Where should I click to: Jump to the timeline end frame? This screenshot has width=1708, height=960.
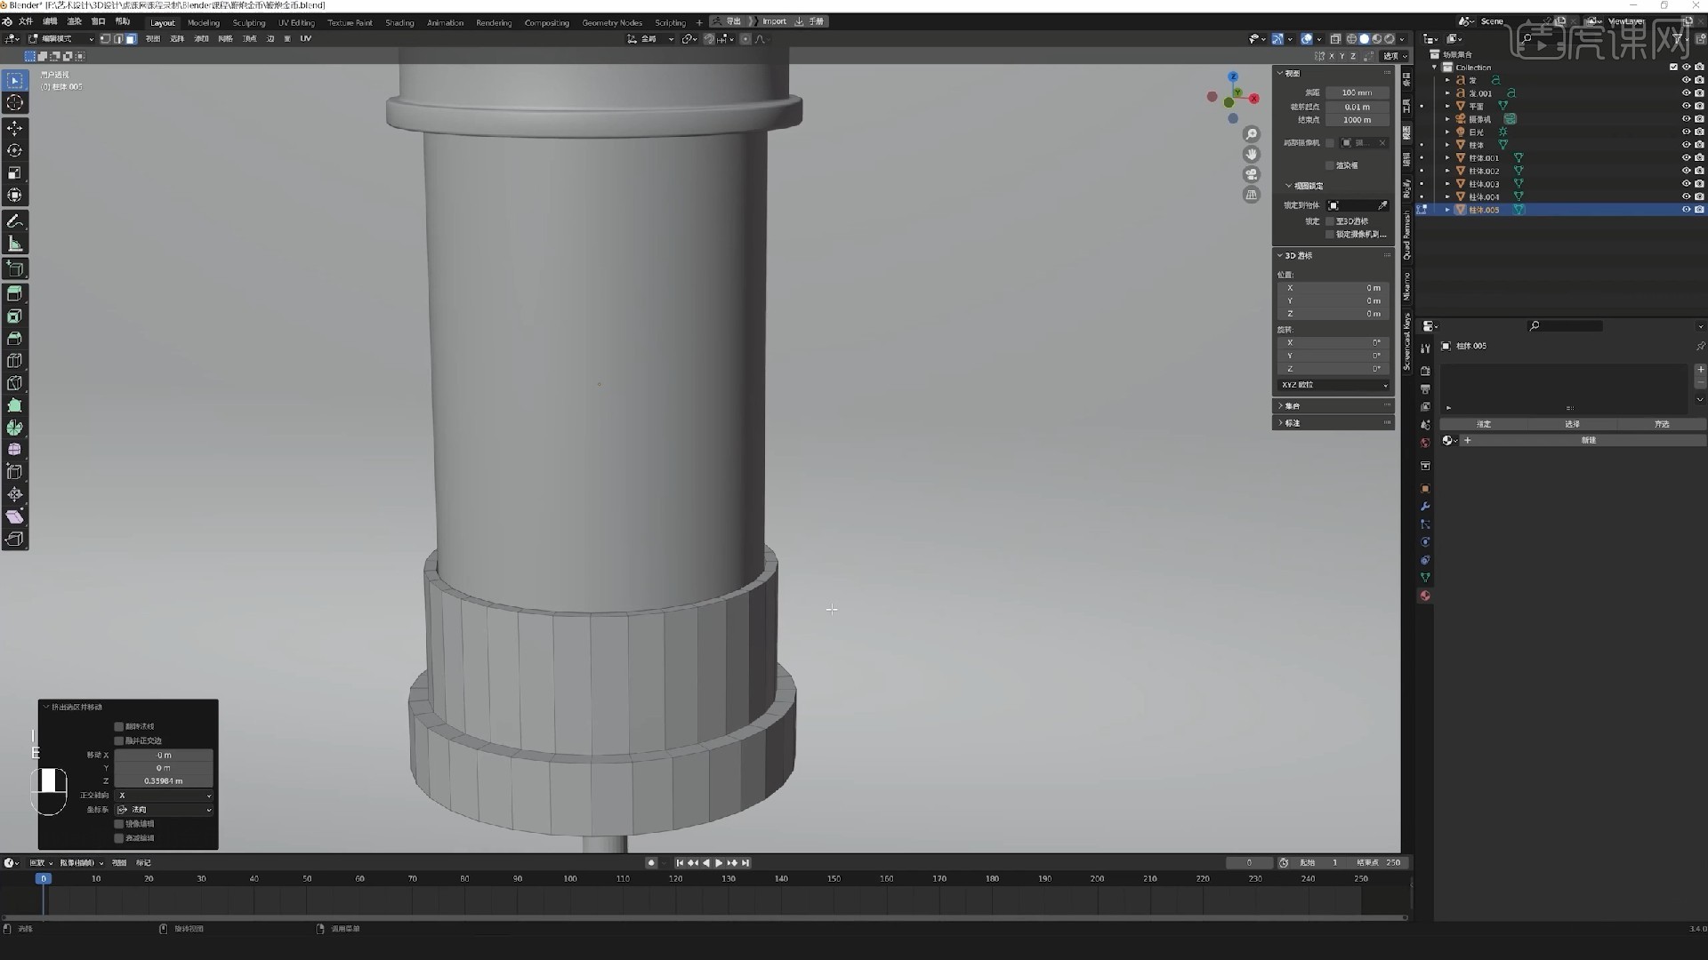tap(745, 863)
